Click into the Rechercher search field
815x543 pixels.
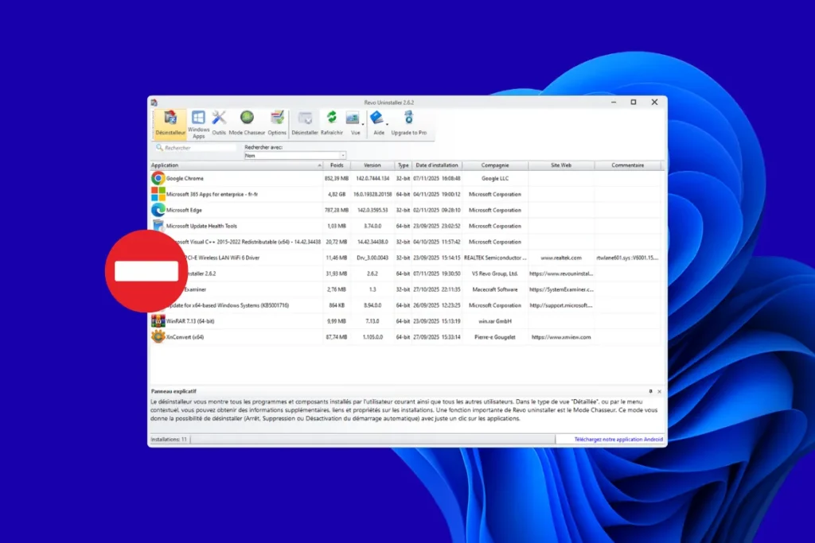tap(199, 148)
